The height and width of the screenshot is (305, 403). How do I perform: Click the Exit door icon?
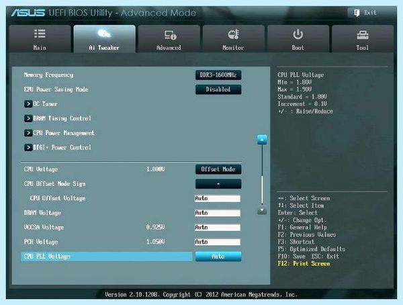tap(357, 13)
